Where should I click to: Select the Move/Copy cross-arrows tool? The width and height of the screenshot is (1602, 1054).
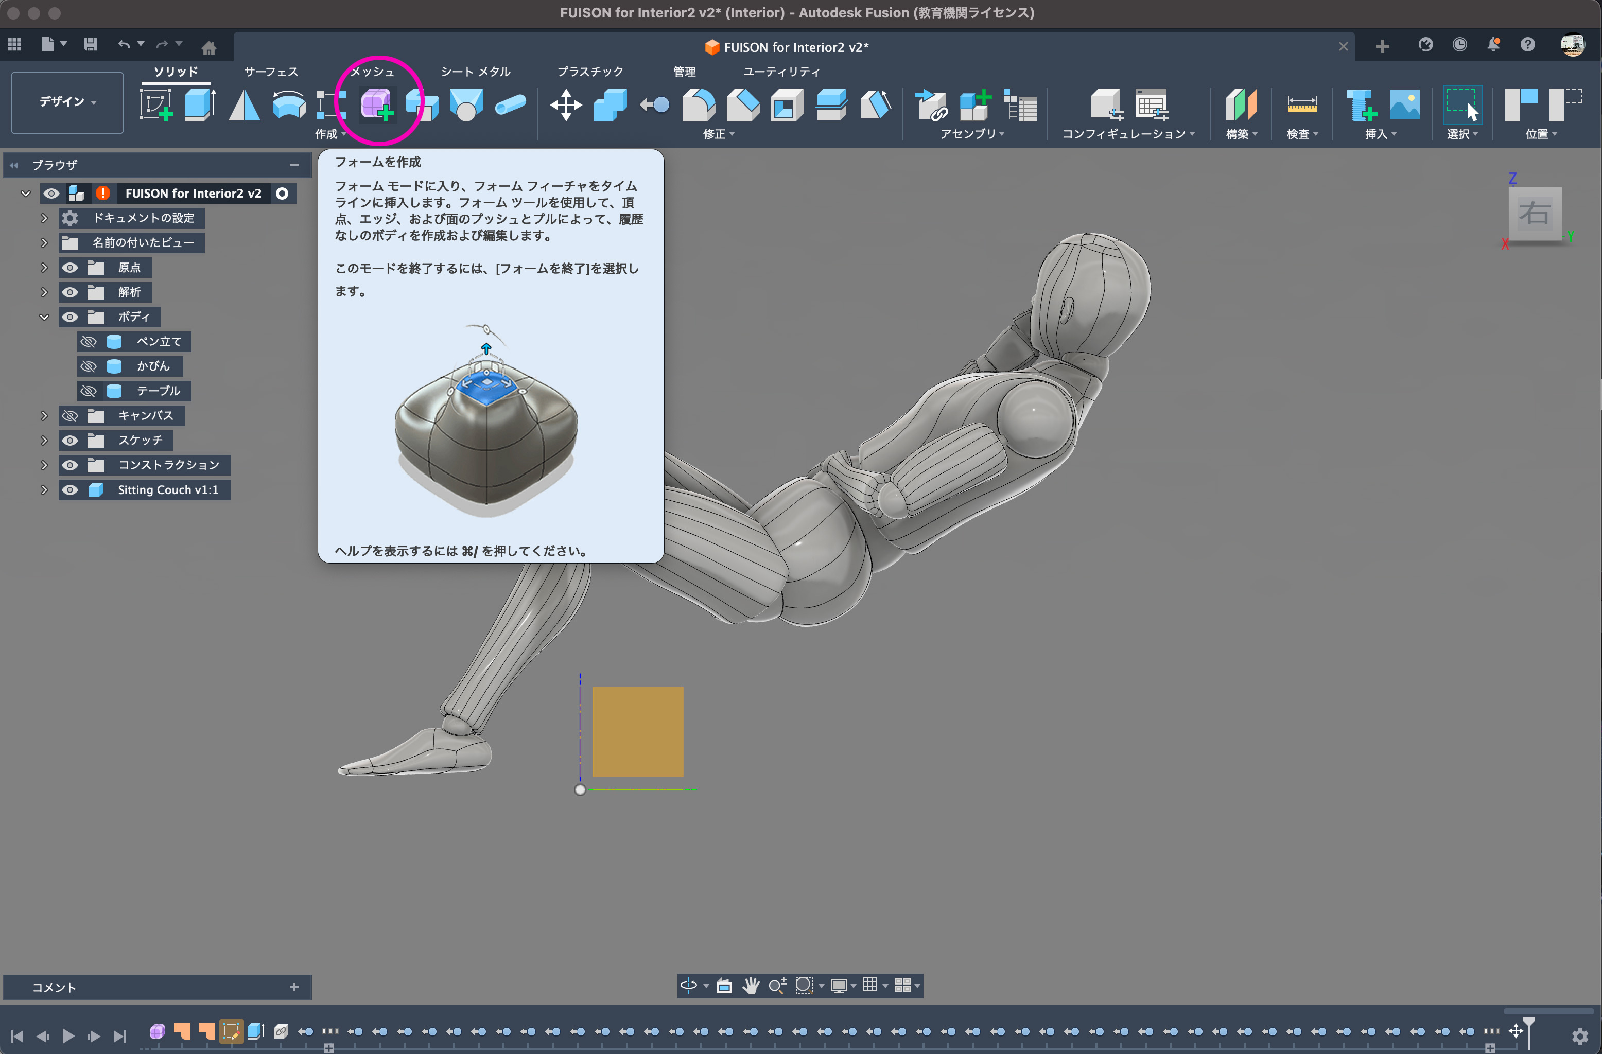pos(565,104)
